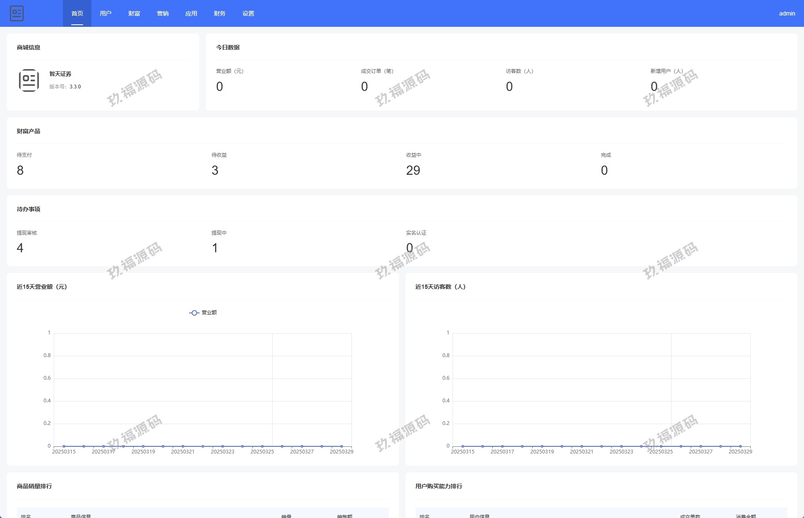The image size is (804, 518).
Task: Open the 待收益 count of 3
Action: [x=215, y=170]
